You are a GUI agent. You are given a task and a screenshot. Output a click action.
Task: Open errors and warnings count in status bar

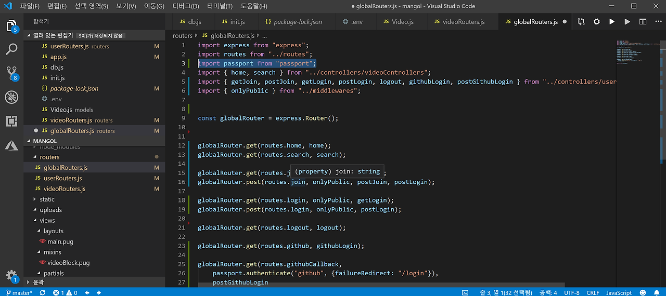pyautogui.click(x=65, y=292)
